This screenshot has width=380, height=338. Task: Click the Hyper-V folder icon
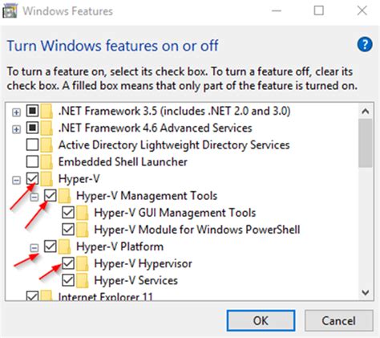coord(46,178)
